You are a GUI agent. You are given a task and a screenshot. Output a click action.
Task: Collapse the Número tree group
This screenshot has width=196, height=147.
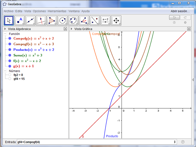pyautogui.click(x=6, y=71)
